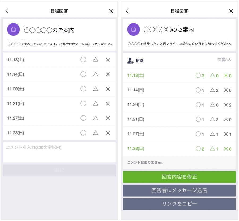Select triangle for 11.14(日) on answer form
The image size is (239, 221).
tap(96, 74)
